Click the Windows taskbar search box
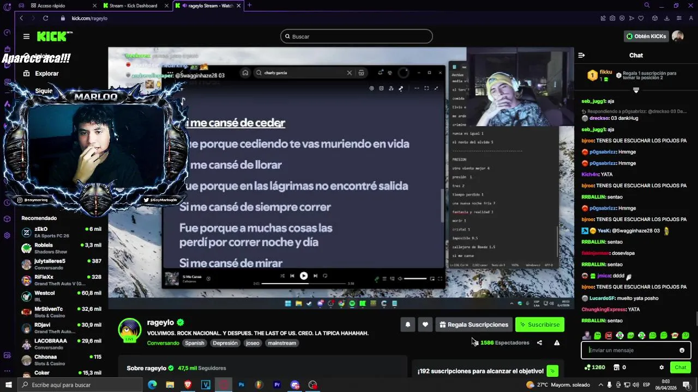The width and height of the screenshot is (698, 392). point(80,385)
